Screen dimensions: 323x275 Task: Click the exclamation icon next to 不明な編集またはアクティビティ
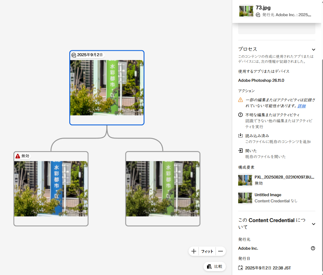pos(241,115)
